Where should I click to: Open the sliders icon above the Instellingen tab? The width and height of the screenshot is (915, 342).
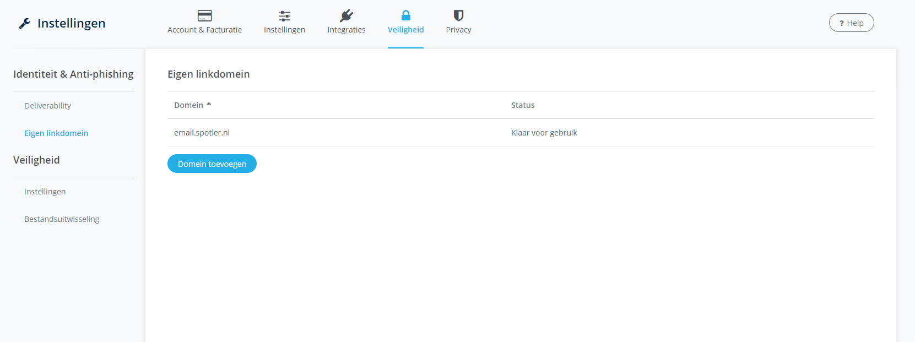pyautogui.click(x=284, y=15)
